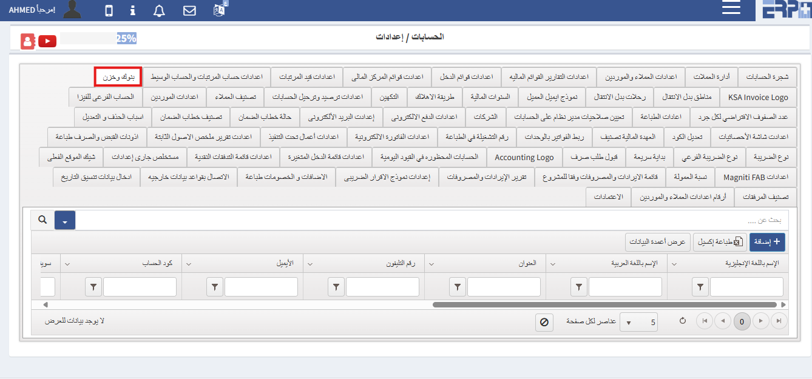Click the YouTube icon near the progress bar
The height and width of the screenshot is (379, 812).
pos(47,41)
